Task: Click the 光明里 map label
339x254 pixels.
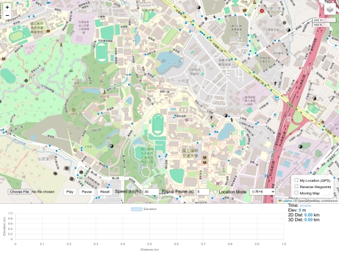Action: (183, 81)
